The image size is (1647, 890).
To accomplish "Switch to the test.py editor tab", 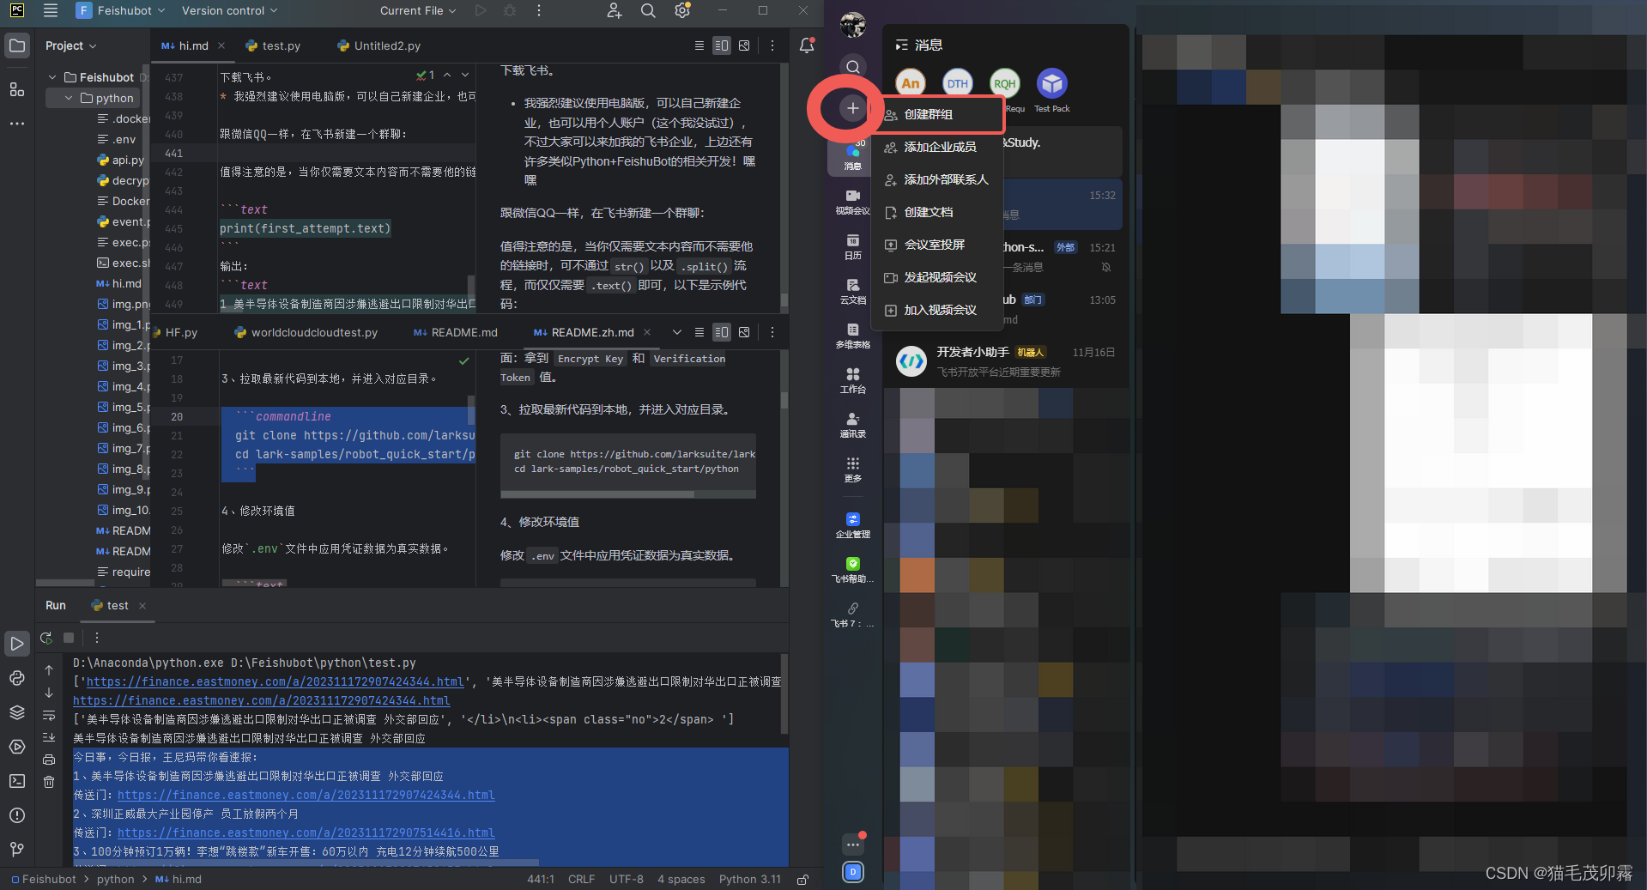I will click(274, 45).
